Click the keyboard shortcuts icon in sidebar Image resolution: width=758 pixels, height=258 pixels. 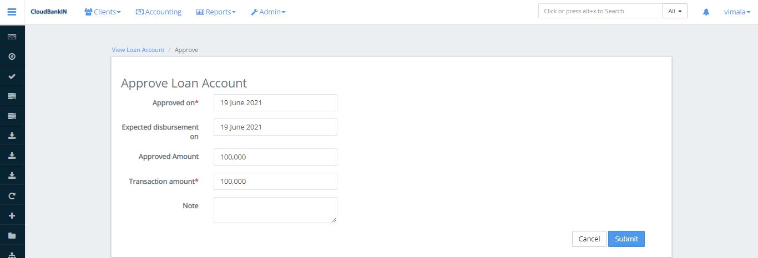coord(12,37)
